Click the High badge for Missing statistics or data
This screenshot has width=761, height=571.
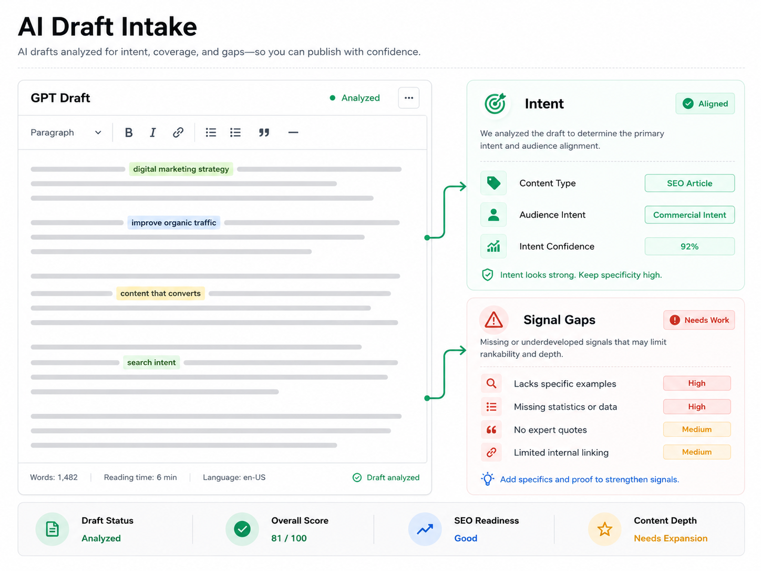[x=697, y=406]
